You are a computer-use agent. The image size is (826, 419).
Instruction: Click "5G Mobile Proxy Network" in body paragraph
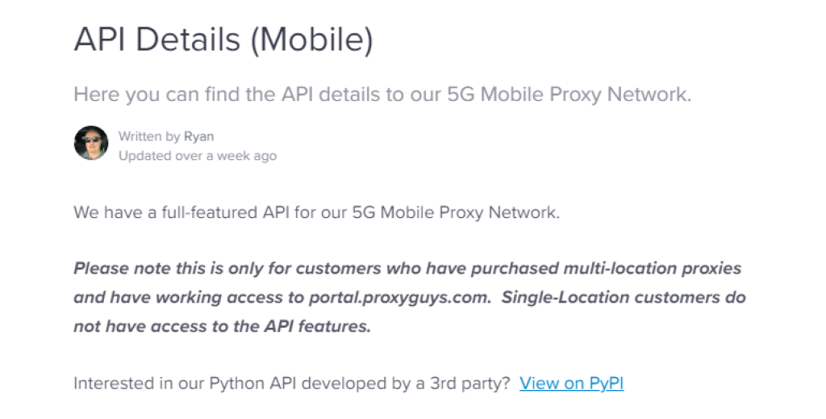[454, 214]
